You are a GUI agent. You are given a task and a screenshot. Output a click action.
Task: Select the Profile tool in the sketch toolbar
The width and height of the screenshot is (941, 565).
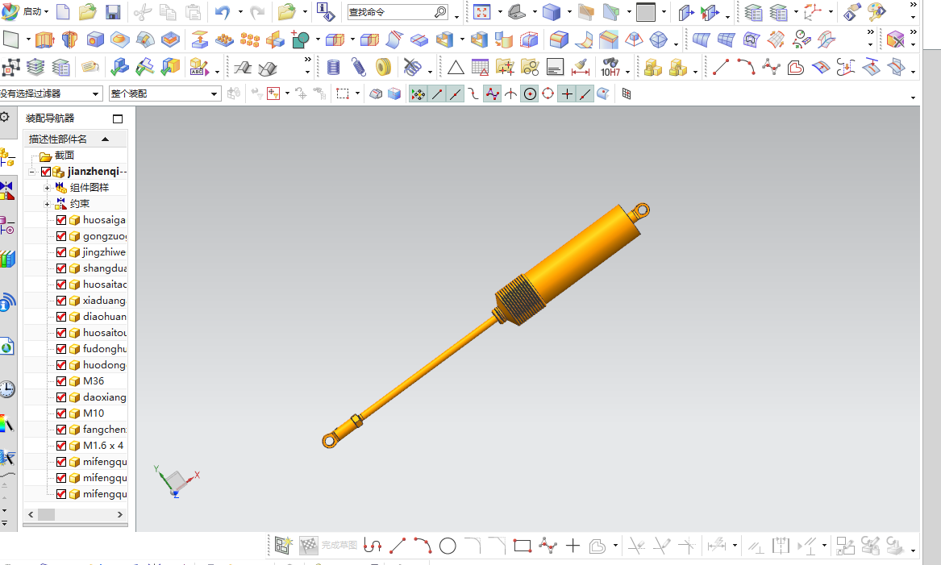(x=372, y=546)
